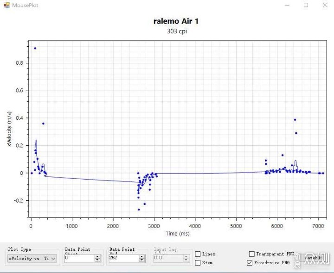
Task: Increase the Data Point Start spinner value
Action: coord(97,257)
